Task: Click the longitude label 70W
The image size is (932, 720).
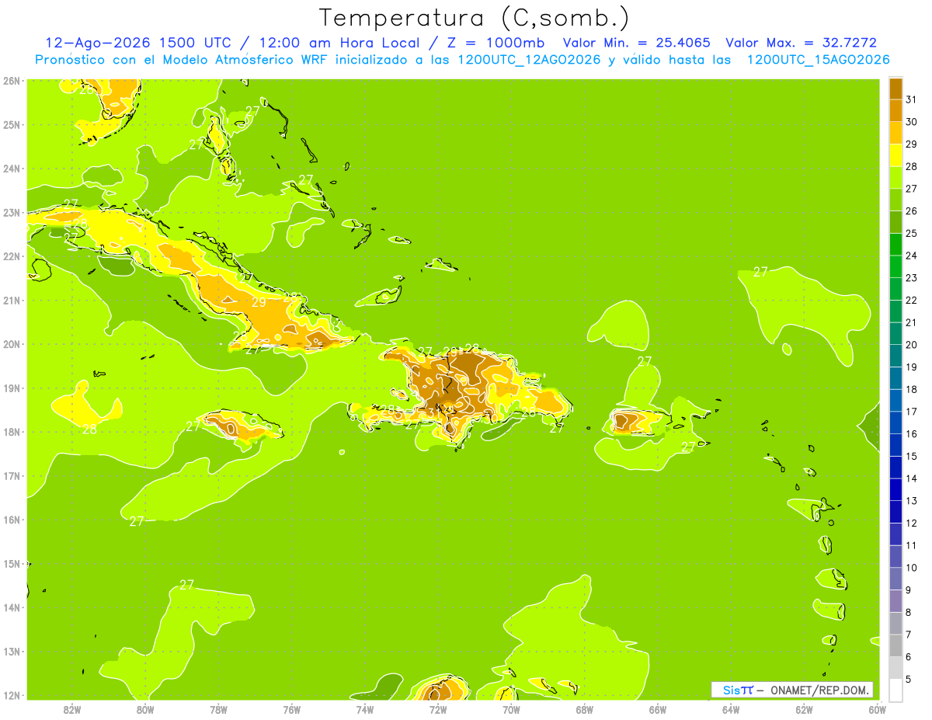Action: point(511,709)
